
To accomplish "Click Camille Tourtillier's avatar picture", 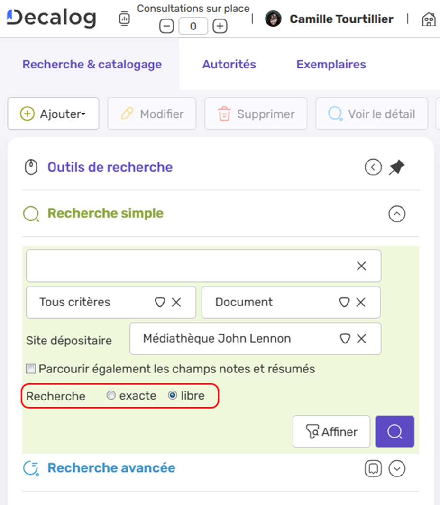I will pyautogui.click(x=273, y=19).
